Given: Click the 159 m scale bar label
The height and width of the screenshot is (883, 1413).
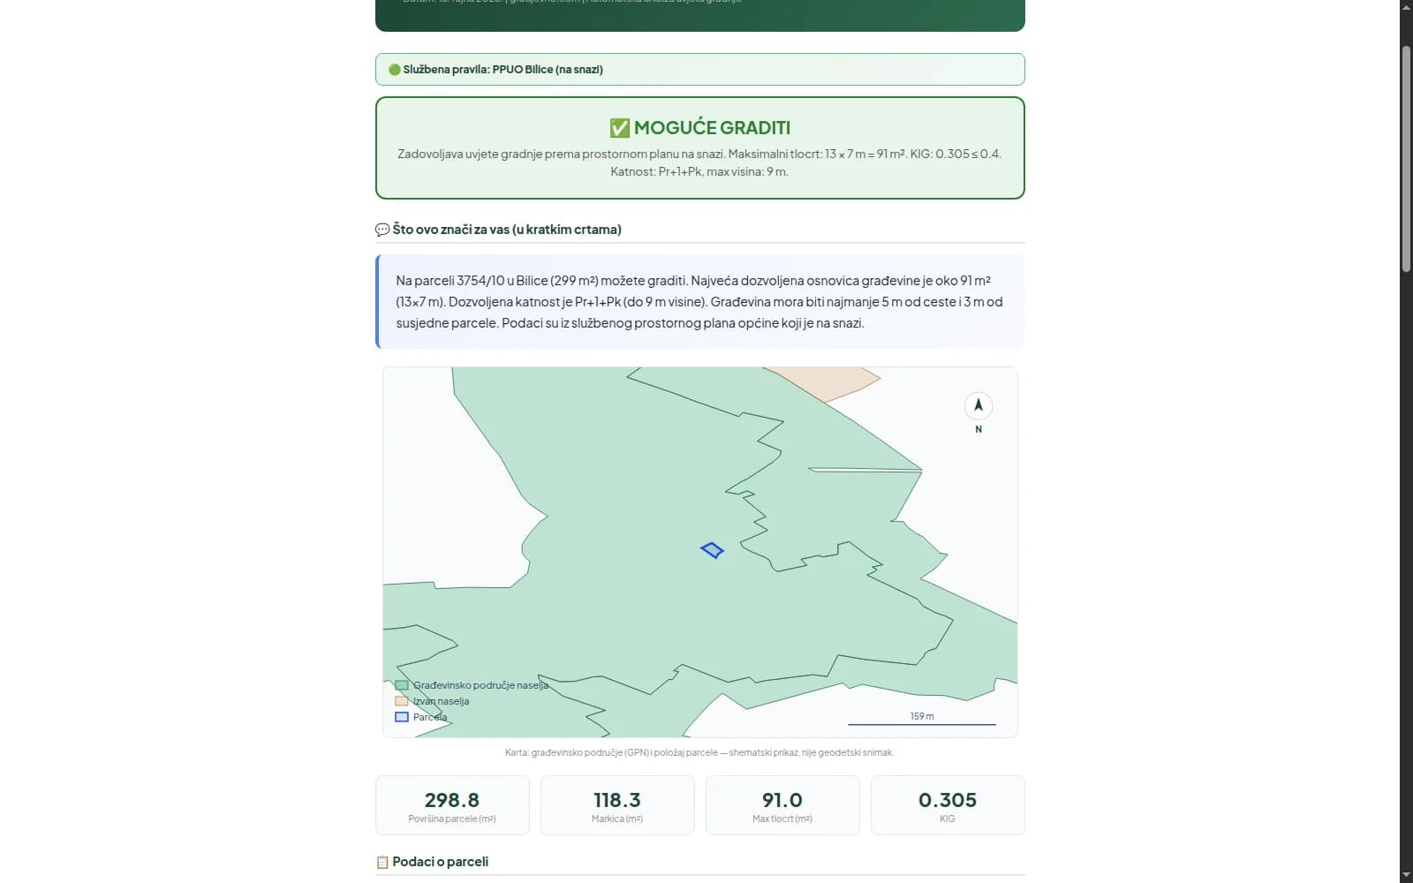Looking at the screenshot, I should pos(922,716).
